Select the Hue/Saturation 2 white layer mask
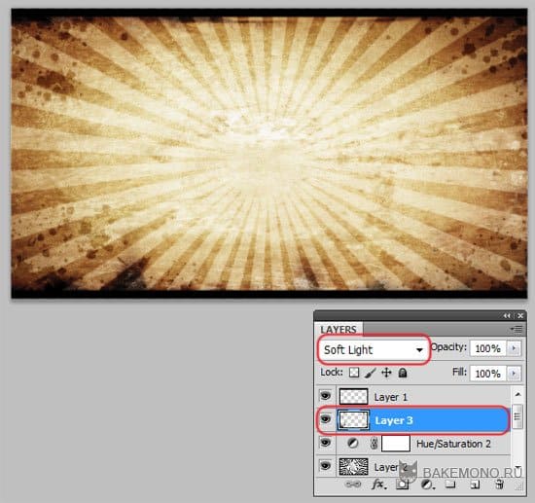535x503 pixels. click(396, 444)
